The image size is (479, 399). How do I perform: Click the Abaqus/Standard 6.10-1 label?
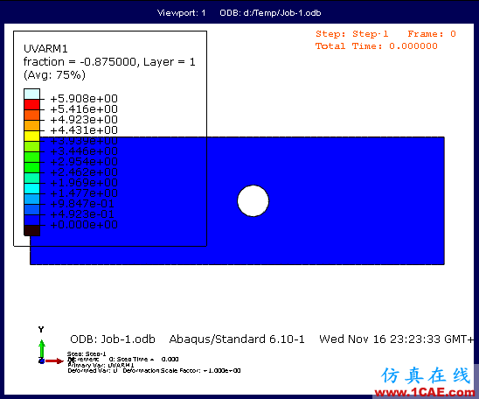[x=237, y=339]
